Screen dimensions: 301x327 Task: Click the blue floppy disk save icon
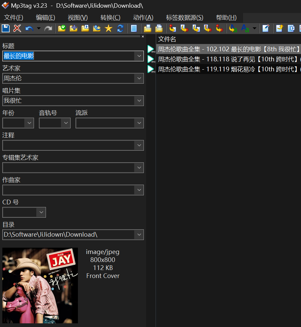pos(6,28)
